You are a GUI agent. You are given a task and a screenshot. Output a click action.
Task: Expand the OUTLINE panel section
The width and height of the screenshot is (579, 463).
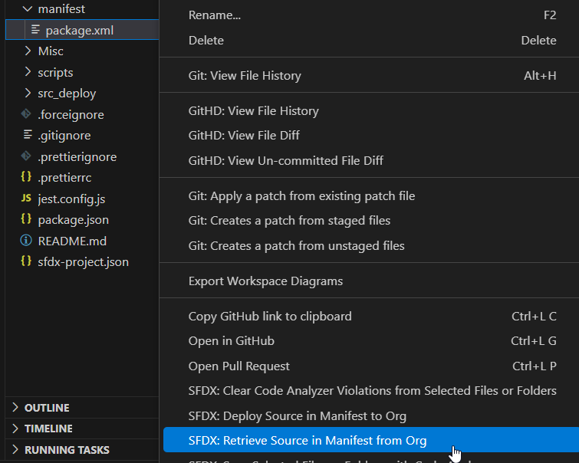click(15, 408)
